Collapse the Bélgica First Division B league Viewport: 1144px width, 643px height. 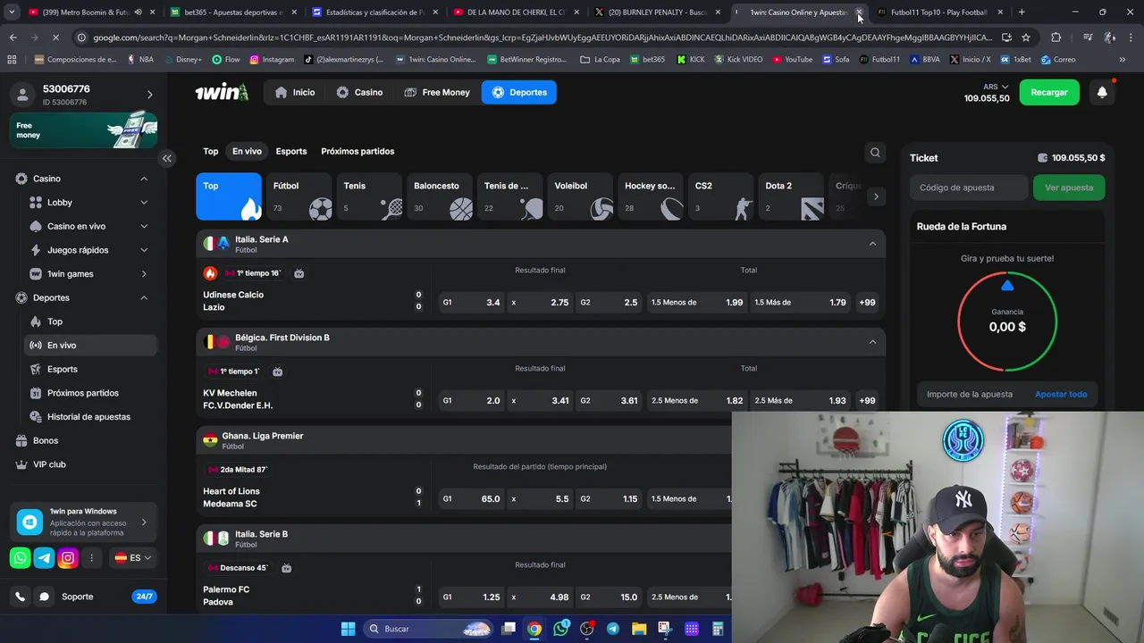(x=872, y=342)
